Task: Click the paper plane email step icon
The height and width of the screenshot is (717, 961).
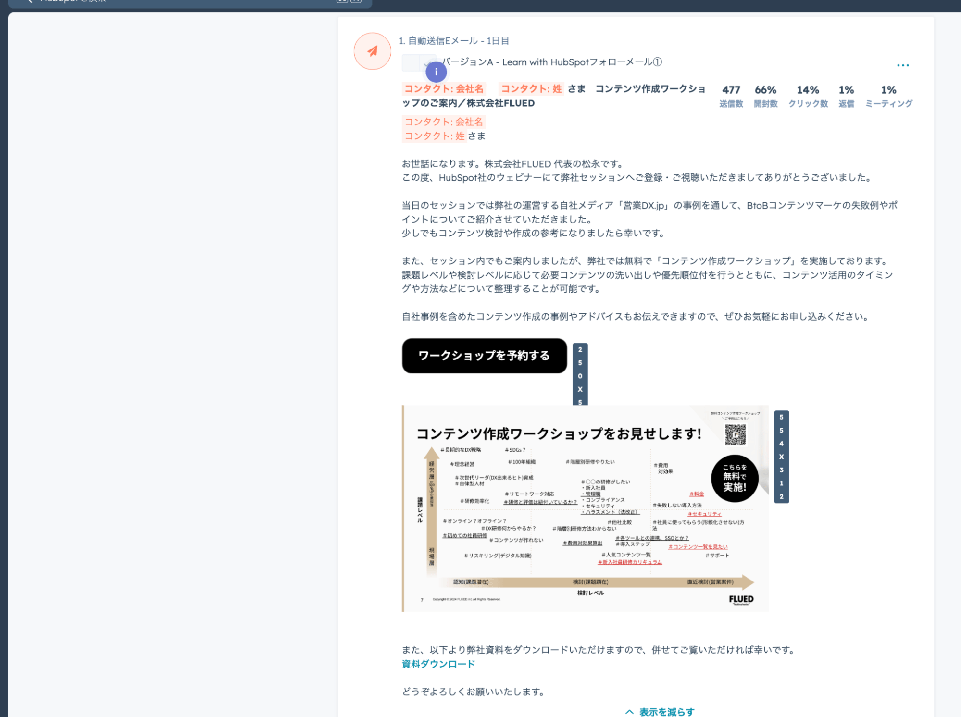Action: point(372,51)
